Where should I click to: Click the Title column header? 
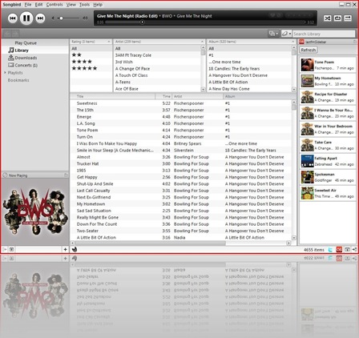click(x=113, y=96)
